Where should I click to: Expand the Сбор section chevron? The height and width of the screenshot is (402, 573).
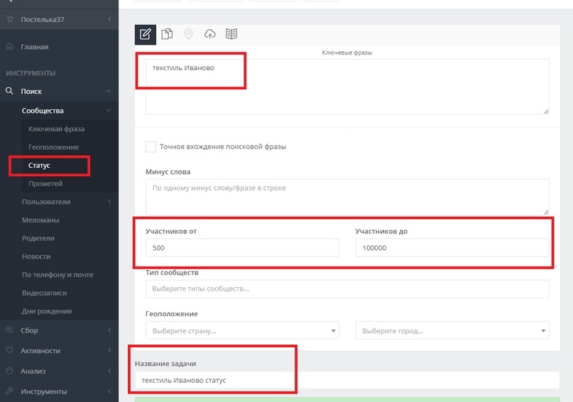(x=109, y=330)
